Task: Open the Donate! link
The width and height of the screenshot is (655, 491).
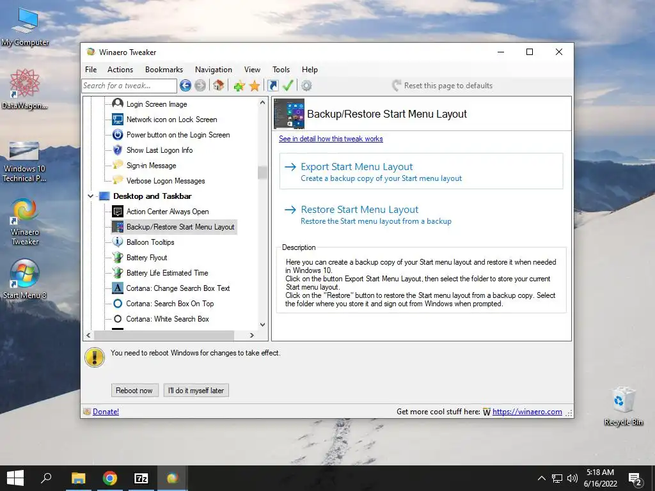Action: (x=106, y=411)
